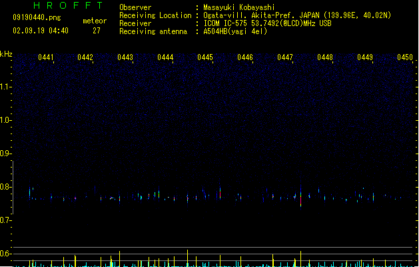Click the 0.7 kHz axis label
The image size is (419, 267).
tap(5, 220)
